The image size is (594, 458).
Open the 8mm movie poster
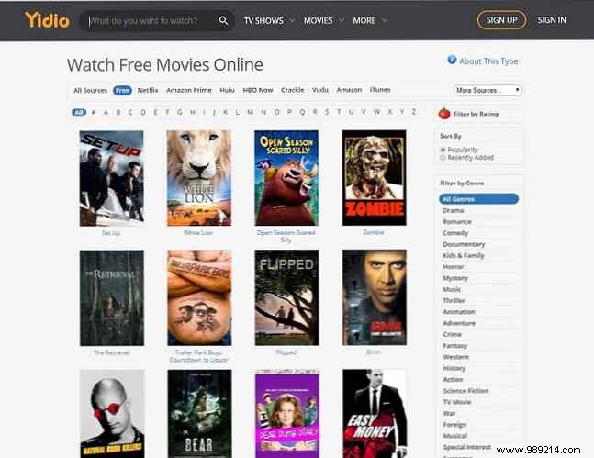(375, 297)
